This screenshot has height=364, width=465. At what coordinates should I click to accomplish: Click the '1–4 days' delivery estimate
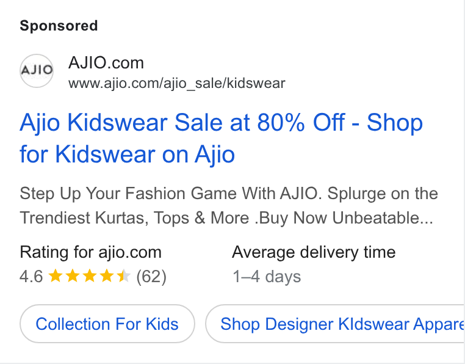pos(267,277)
